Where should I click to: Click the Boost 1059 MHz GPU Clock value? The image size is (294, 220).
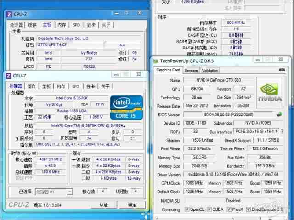point(272,183)
